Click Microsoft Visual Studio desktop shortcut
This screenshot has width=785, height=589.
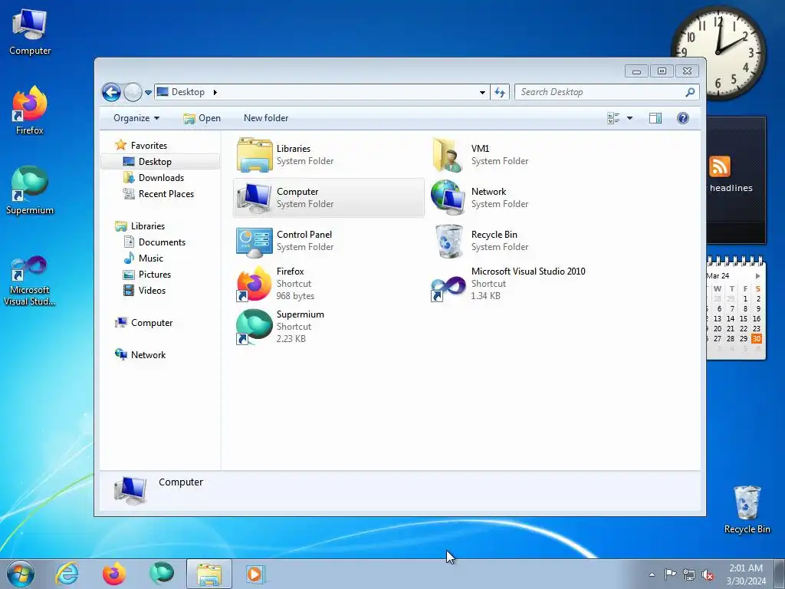[x=30, y=281]
